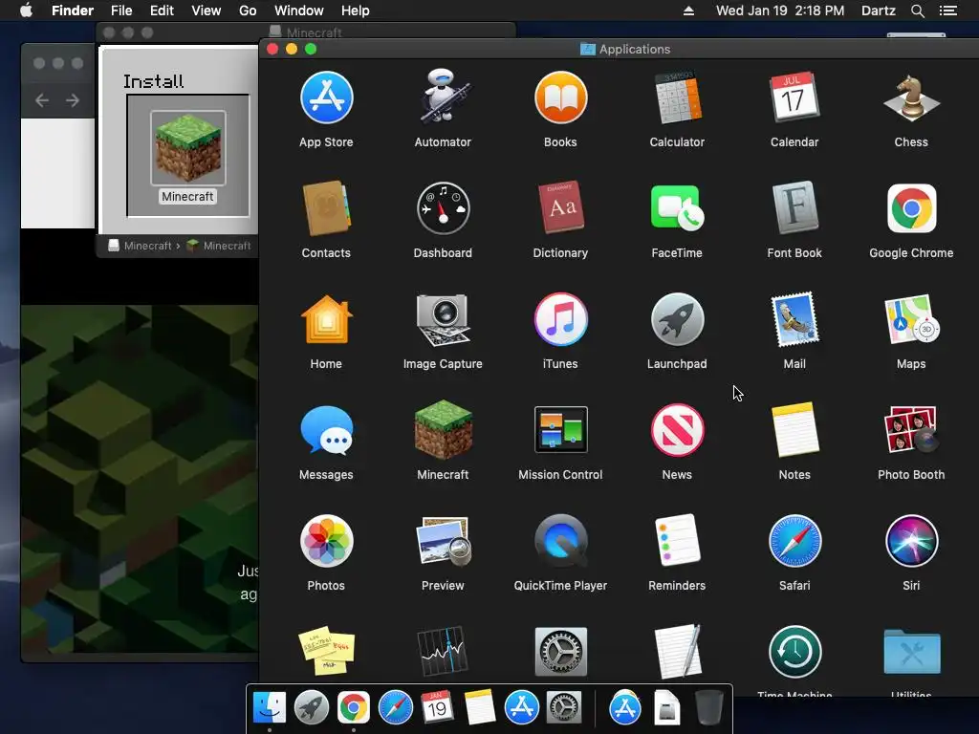
Task: Open Safari in Applications window
Action: tap(794, 541)
